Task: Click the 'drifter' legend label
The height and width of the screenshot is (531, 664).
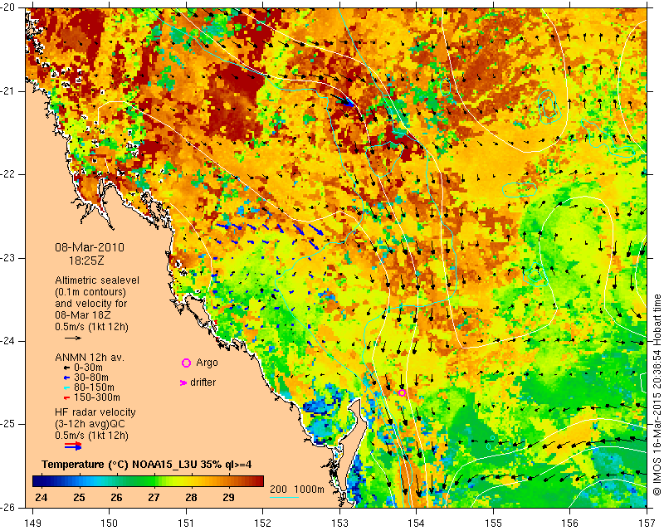Action: [x=203, y=382]
